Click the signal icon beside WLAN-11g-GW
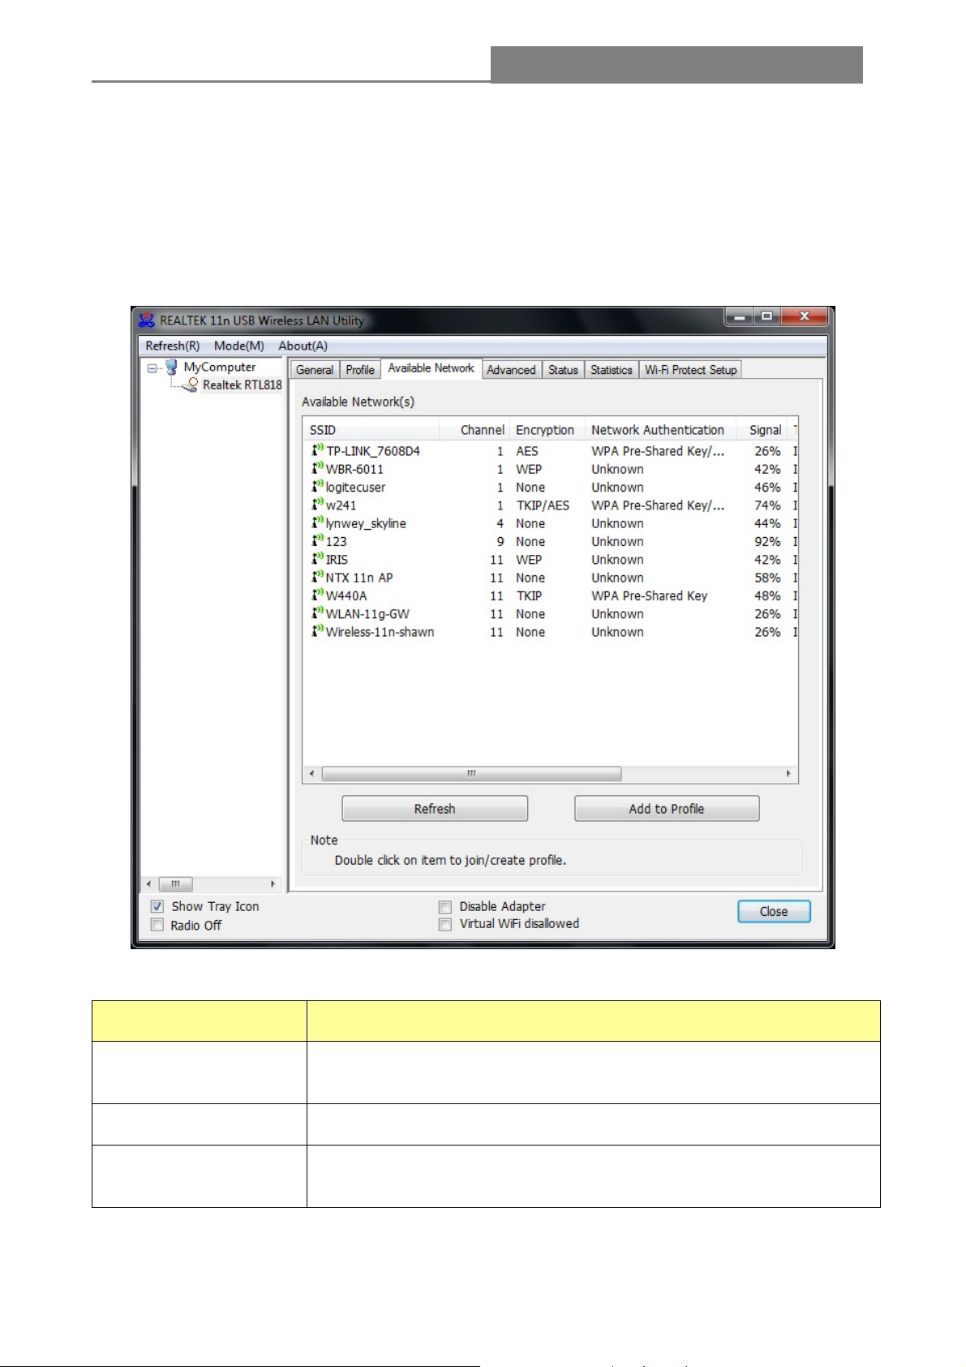 click(318, 613)
